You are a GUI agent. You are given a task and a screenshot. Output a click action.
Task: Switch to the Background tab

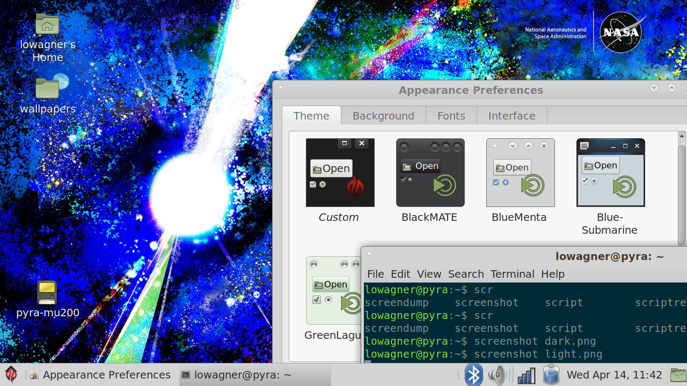(x=383, y=116)
